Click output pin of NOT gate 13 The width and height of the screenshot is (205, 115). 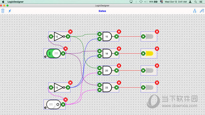coord(68,88)
